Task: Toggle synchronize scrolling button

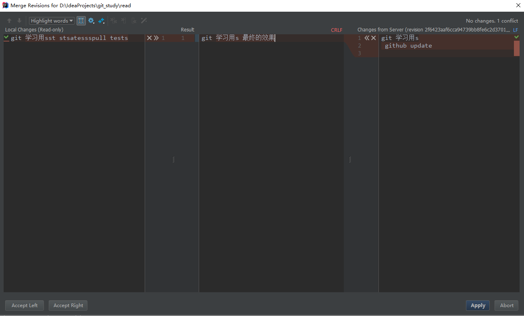Action: [81, 21]
